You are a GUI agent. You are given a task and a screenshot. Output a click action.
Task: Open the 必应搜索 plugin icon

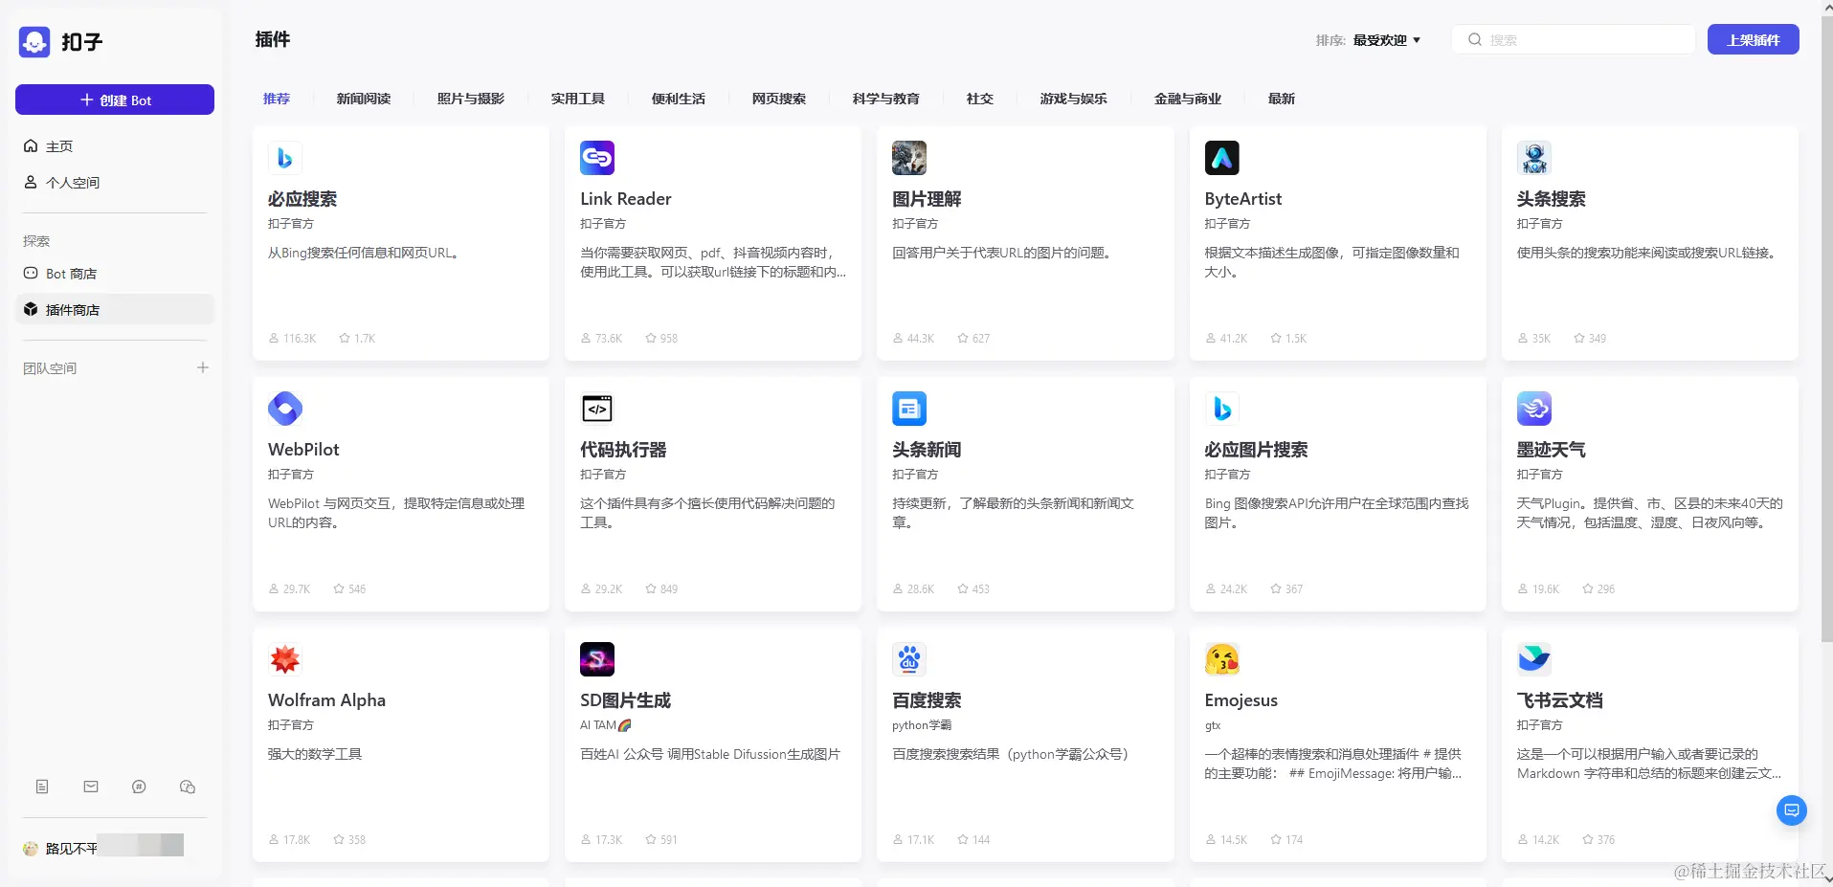tap(285, 158)
